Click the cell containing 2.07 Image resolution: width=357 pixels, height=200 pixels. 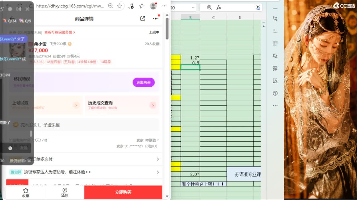[x=190, y=174]
